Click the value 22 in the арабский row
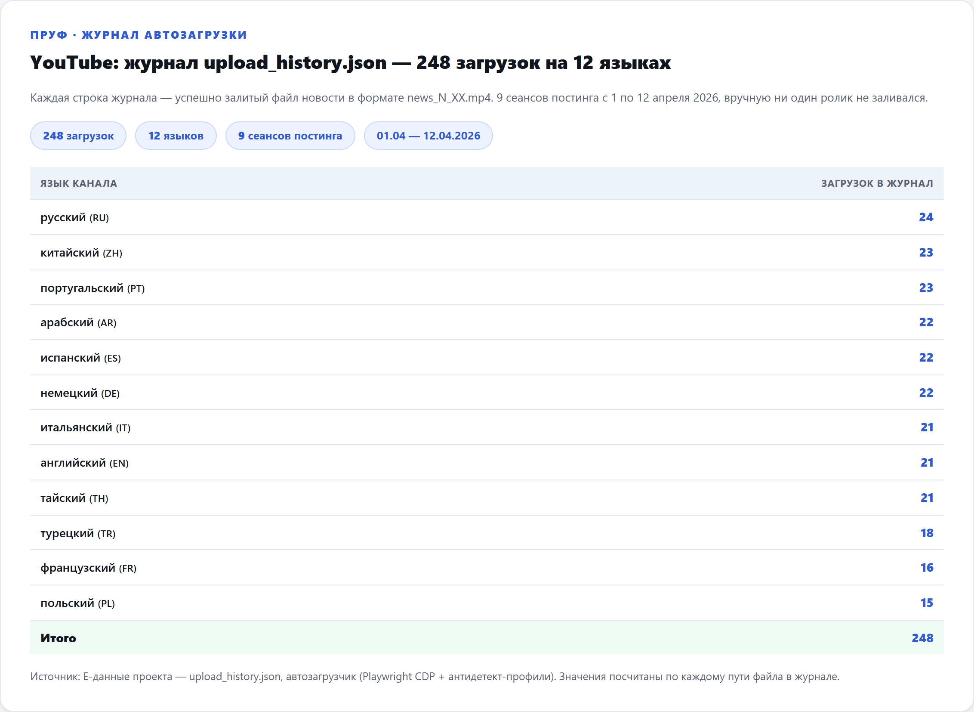The width and height of the screenshot is (974, 712). point(926,322)
